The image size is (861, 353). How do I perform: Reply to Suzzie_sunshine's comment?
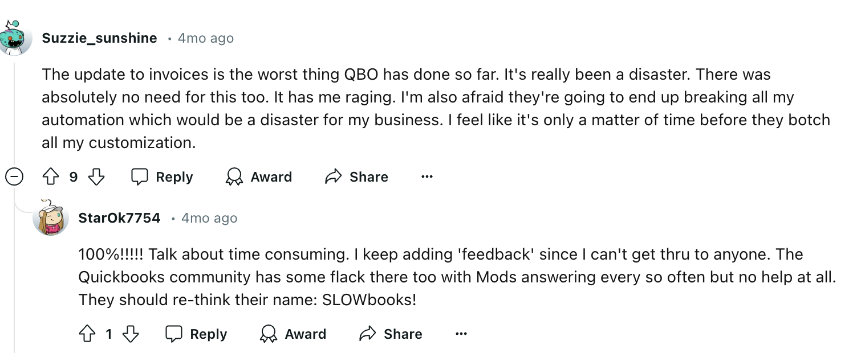click(x=163, y=177)
